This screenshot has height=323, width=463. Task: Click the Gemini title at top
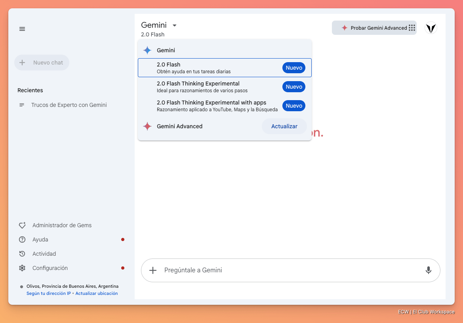pos(154,25)
